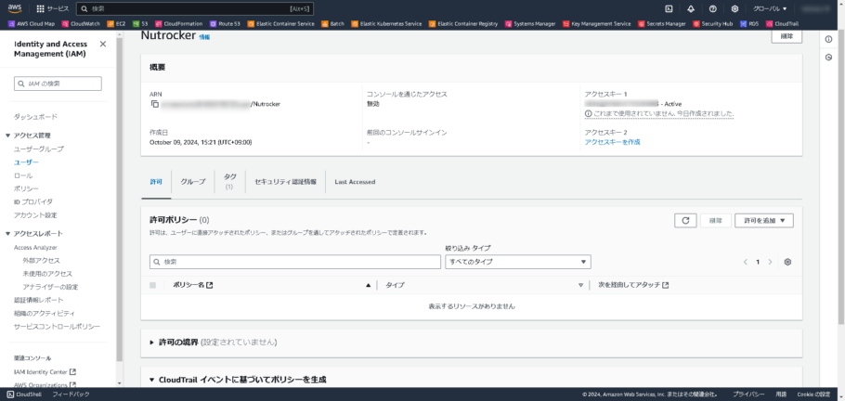Open RDS favorites shortcut
The image size is (845, 401).
[x=749, y=24]
